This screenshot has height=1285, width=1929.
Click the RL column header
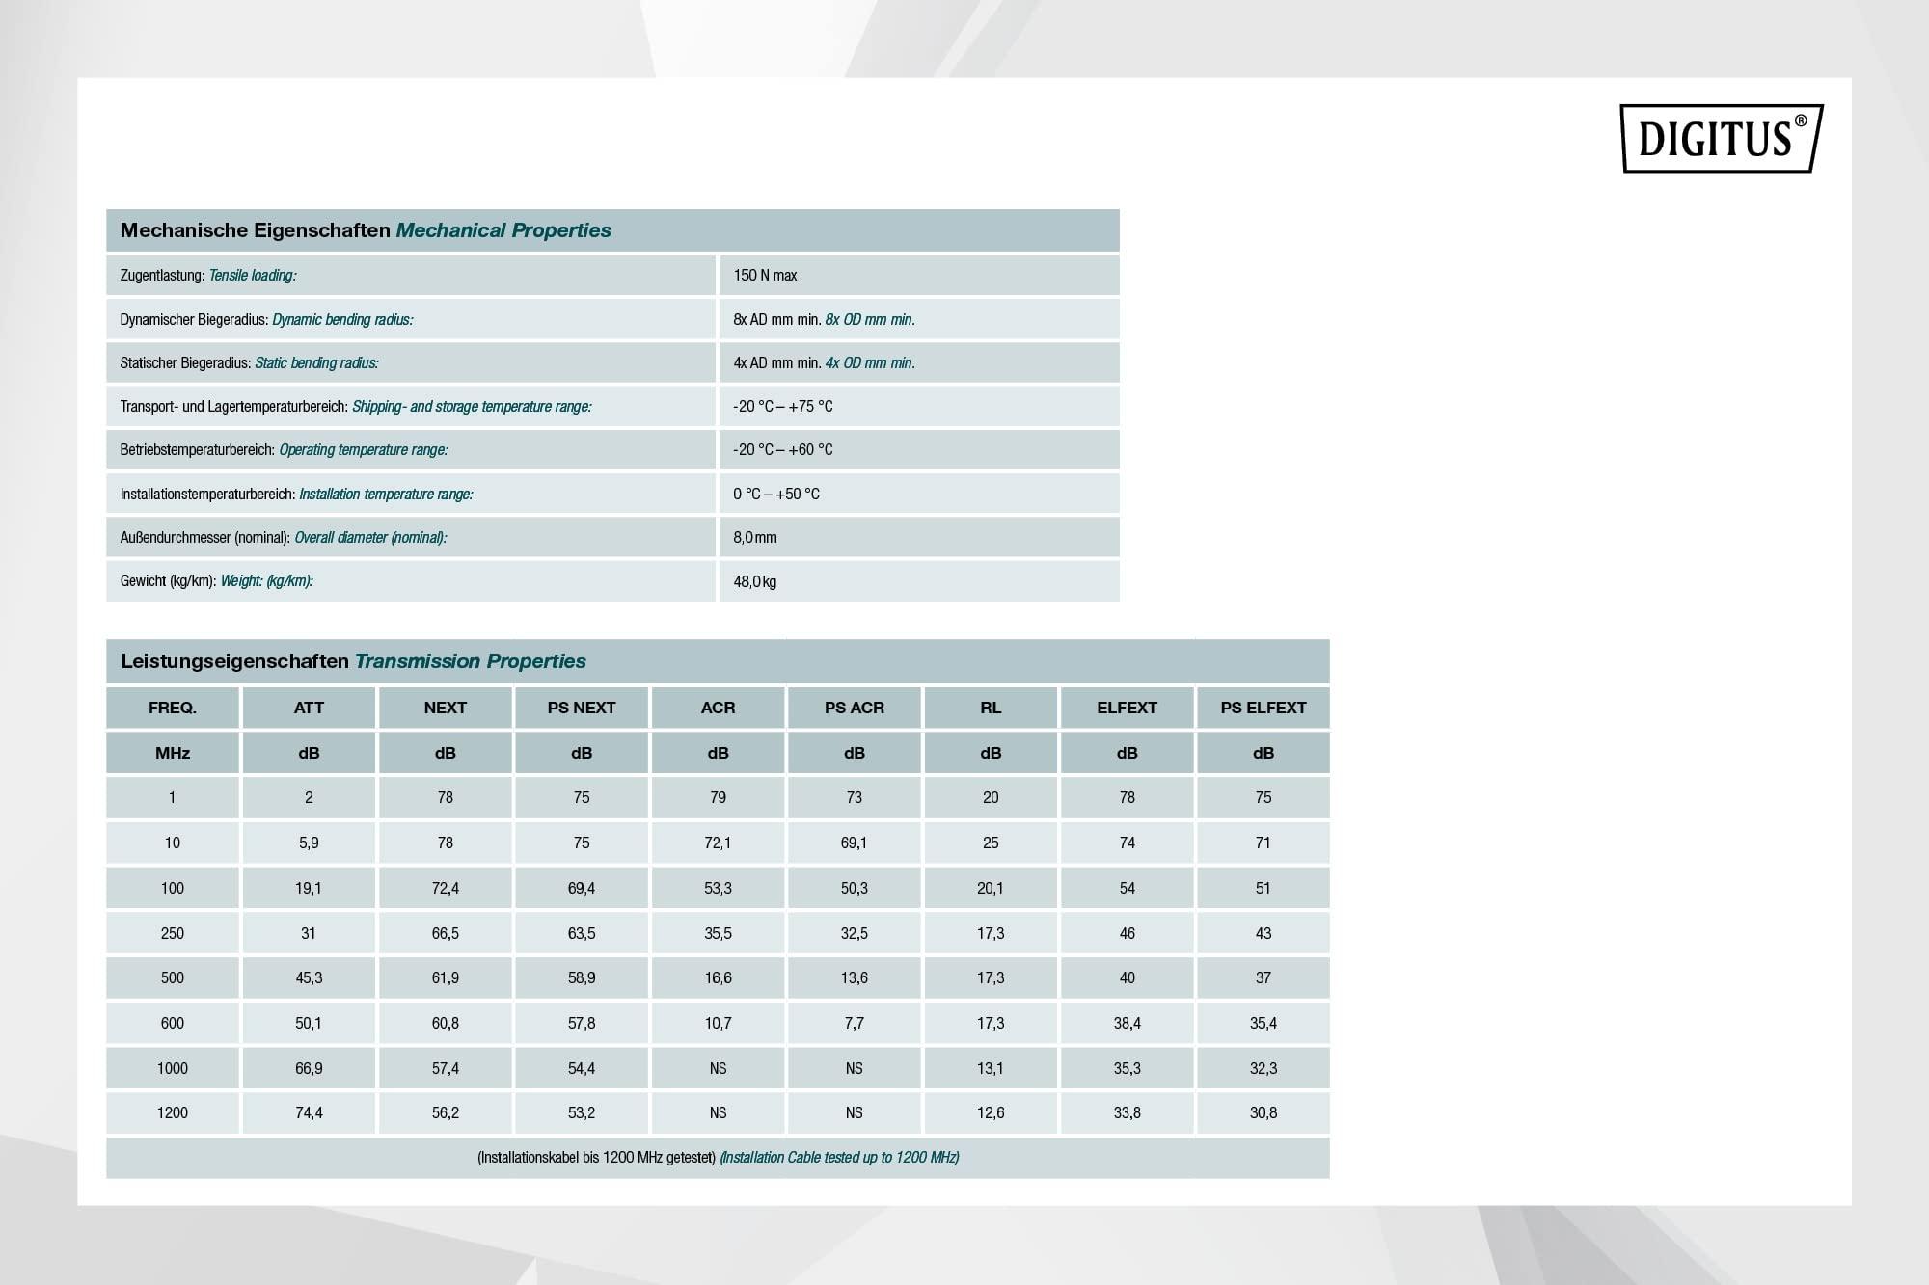(x=991, y=708)
